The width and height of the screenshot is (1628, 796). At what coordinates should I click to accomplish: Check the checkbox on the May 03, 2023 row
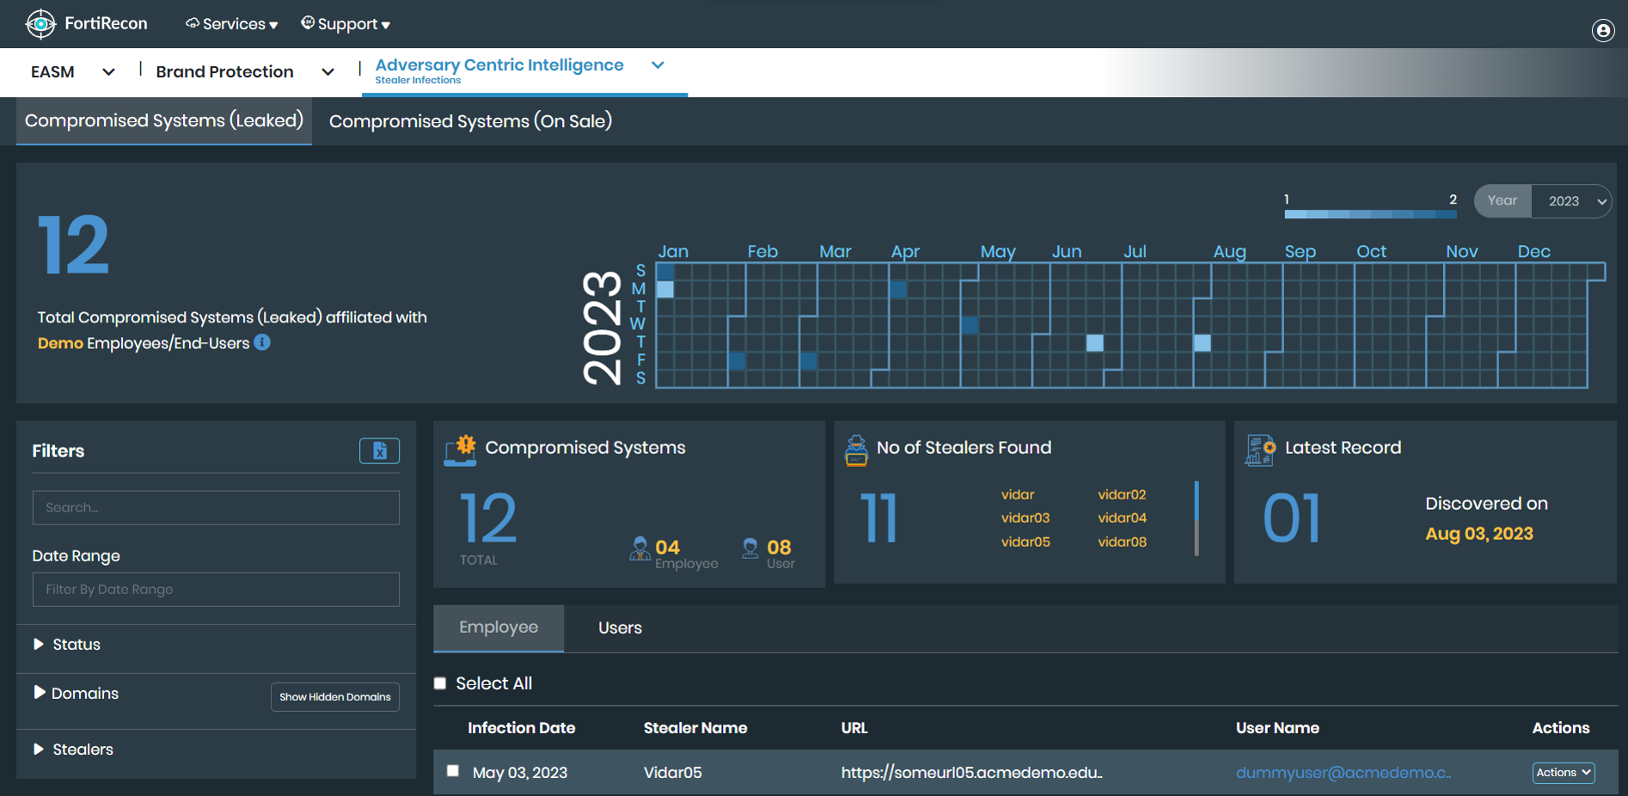click(453, 771)
